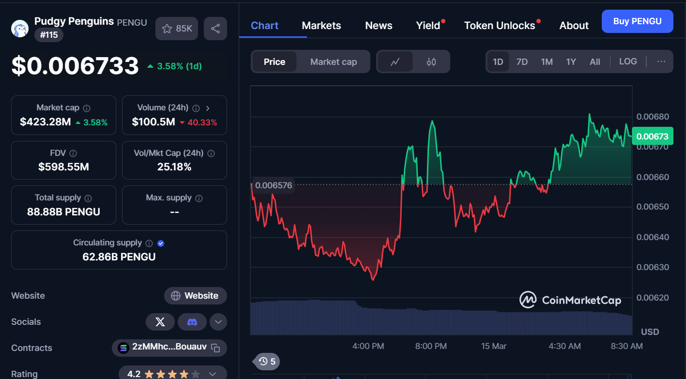
Task: Open the News tab
Action: point(379,26)
